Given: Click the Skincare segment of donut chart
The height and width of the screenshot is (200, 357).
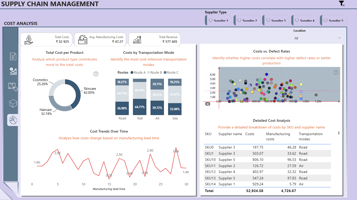Looking at the screenshot, I should [x=76, y=93].
